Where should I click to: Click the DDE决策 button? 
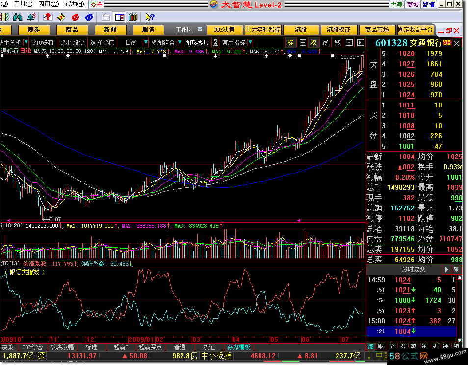(x=225, y=30)
